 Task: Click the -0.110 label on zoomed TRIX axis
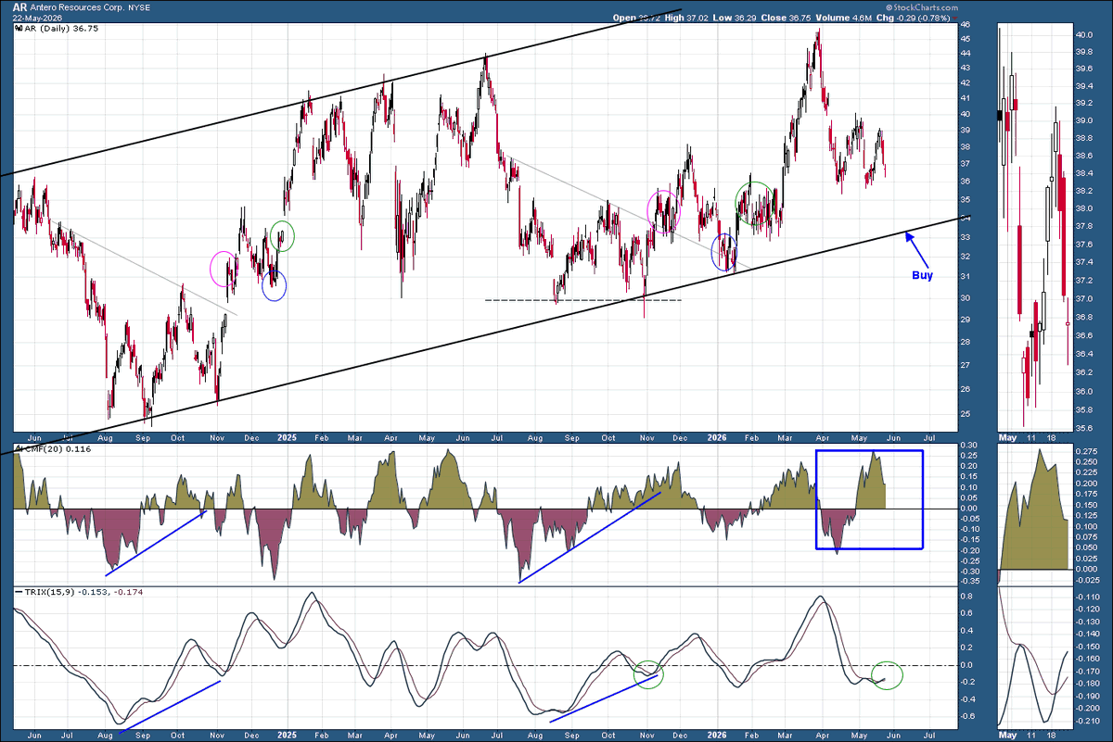[1086, 598]
